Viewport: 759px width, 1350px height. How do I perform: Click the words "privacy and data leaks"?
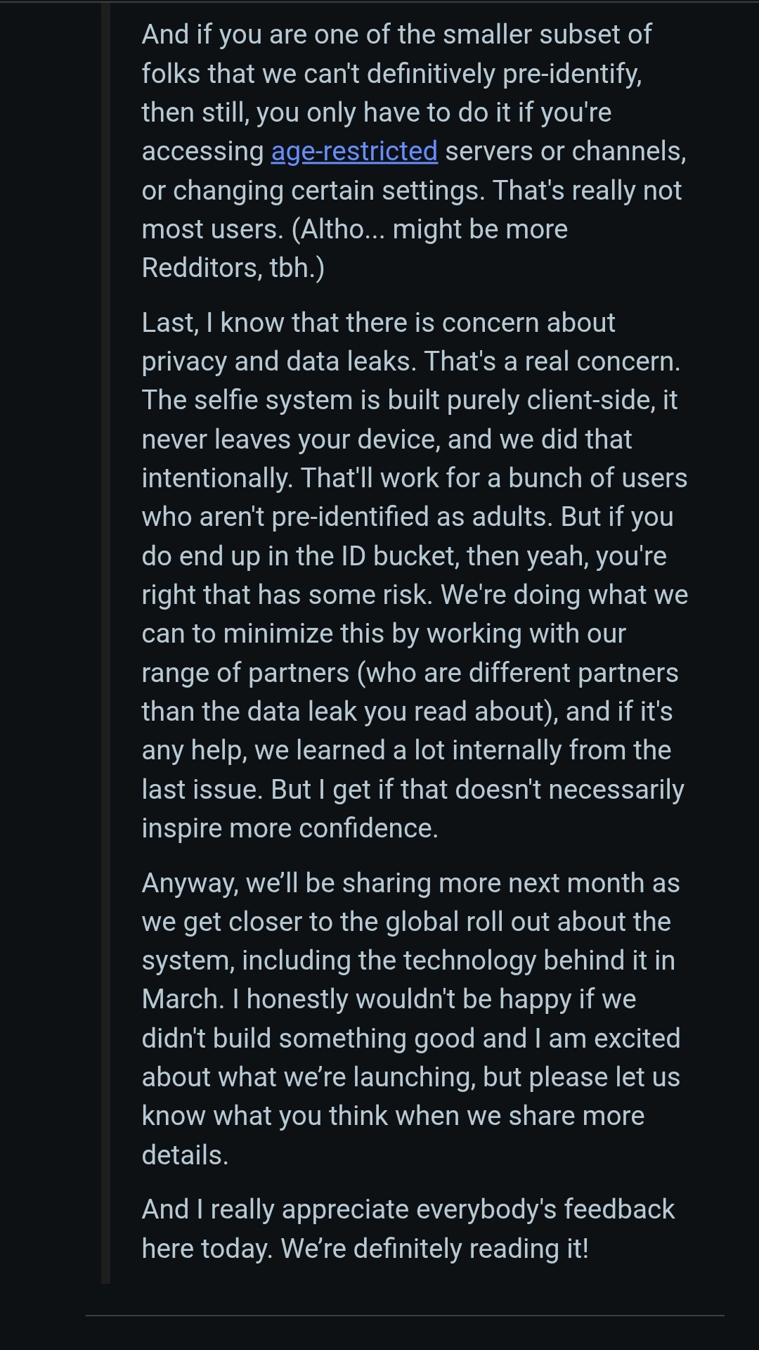point(279,361)
